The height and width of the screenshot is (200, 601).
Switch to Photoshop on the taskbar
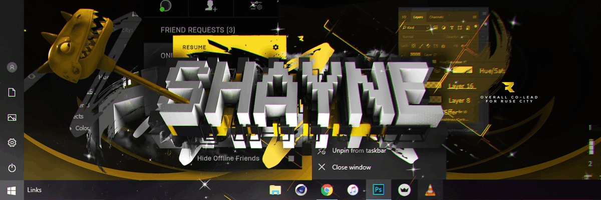(x=379, y=190)
